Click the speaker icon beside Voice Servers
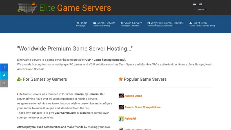 [122, 23]
